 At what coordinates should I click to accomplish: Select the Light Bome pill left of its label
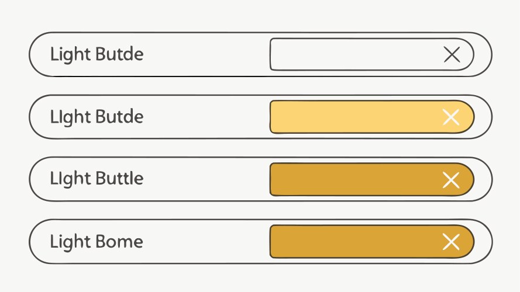coord(39,241)
